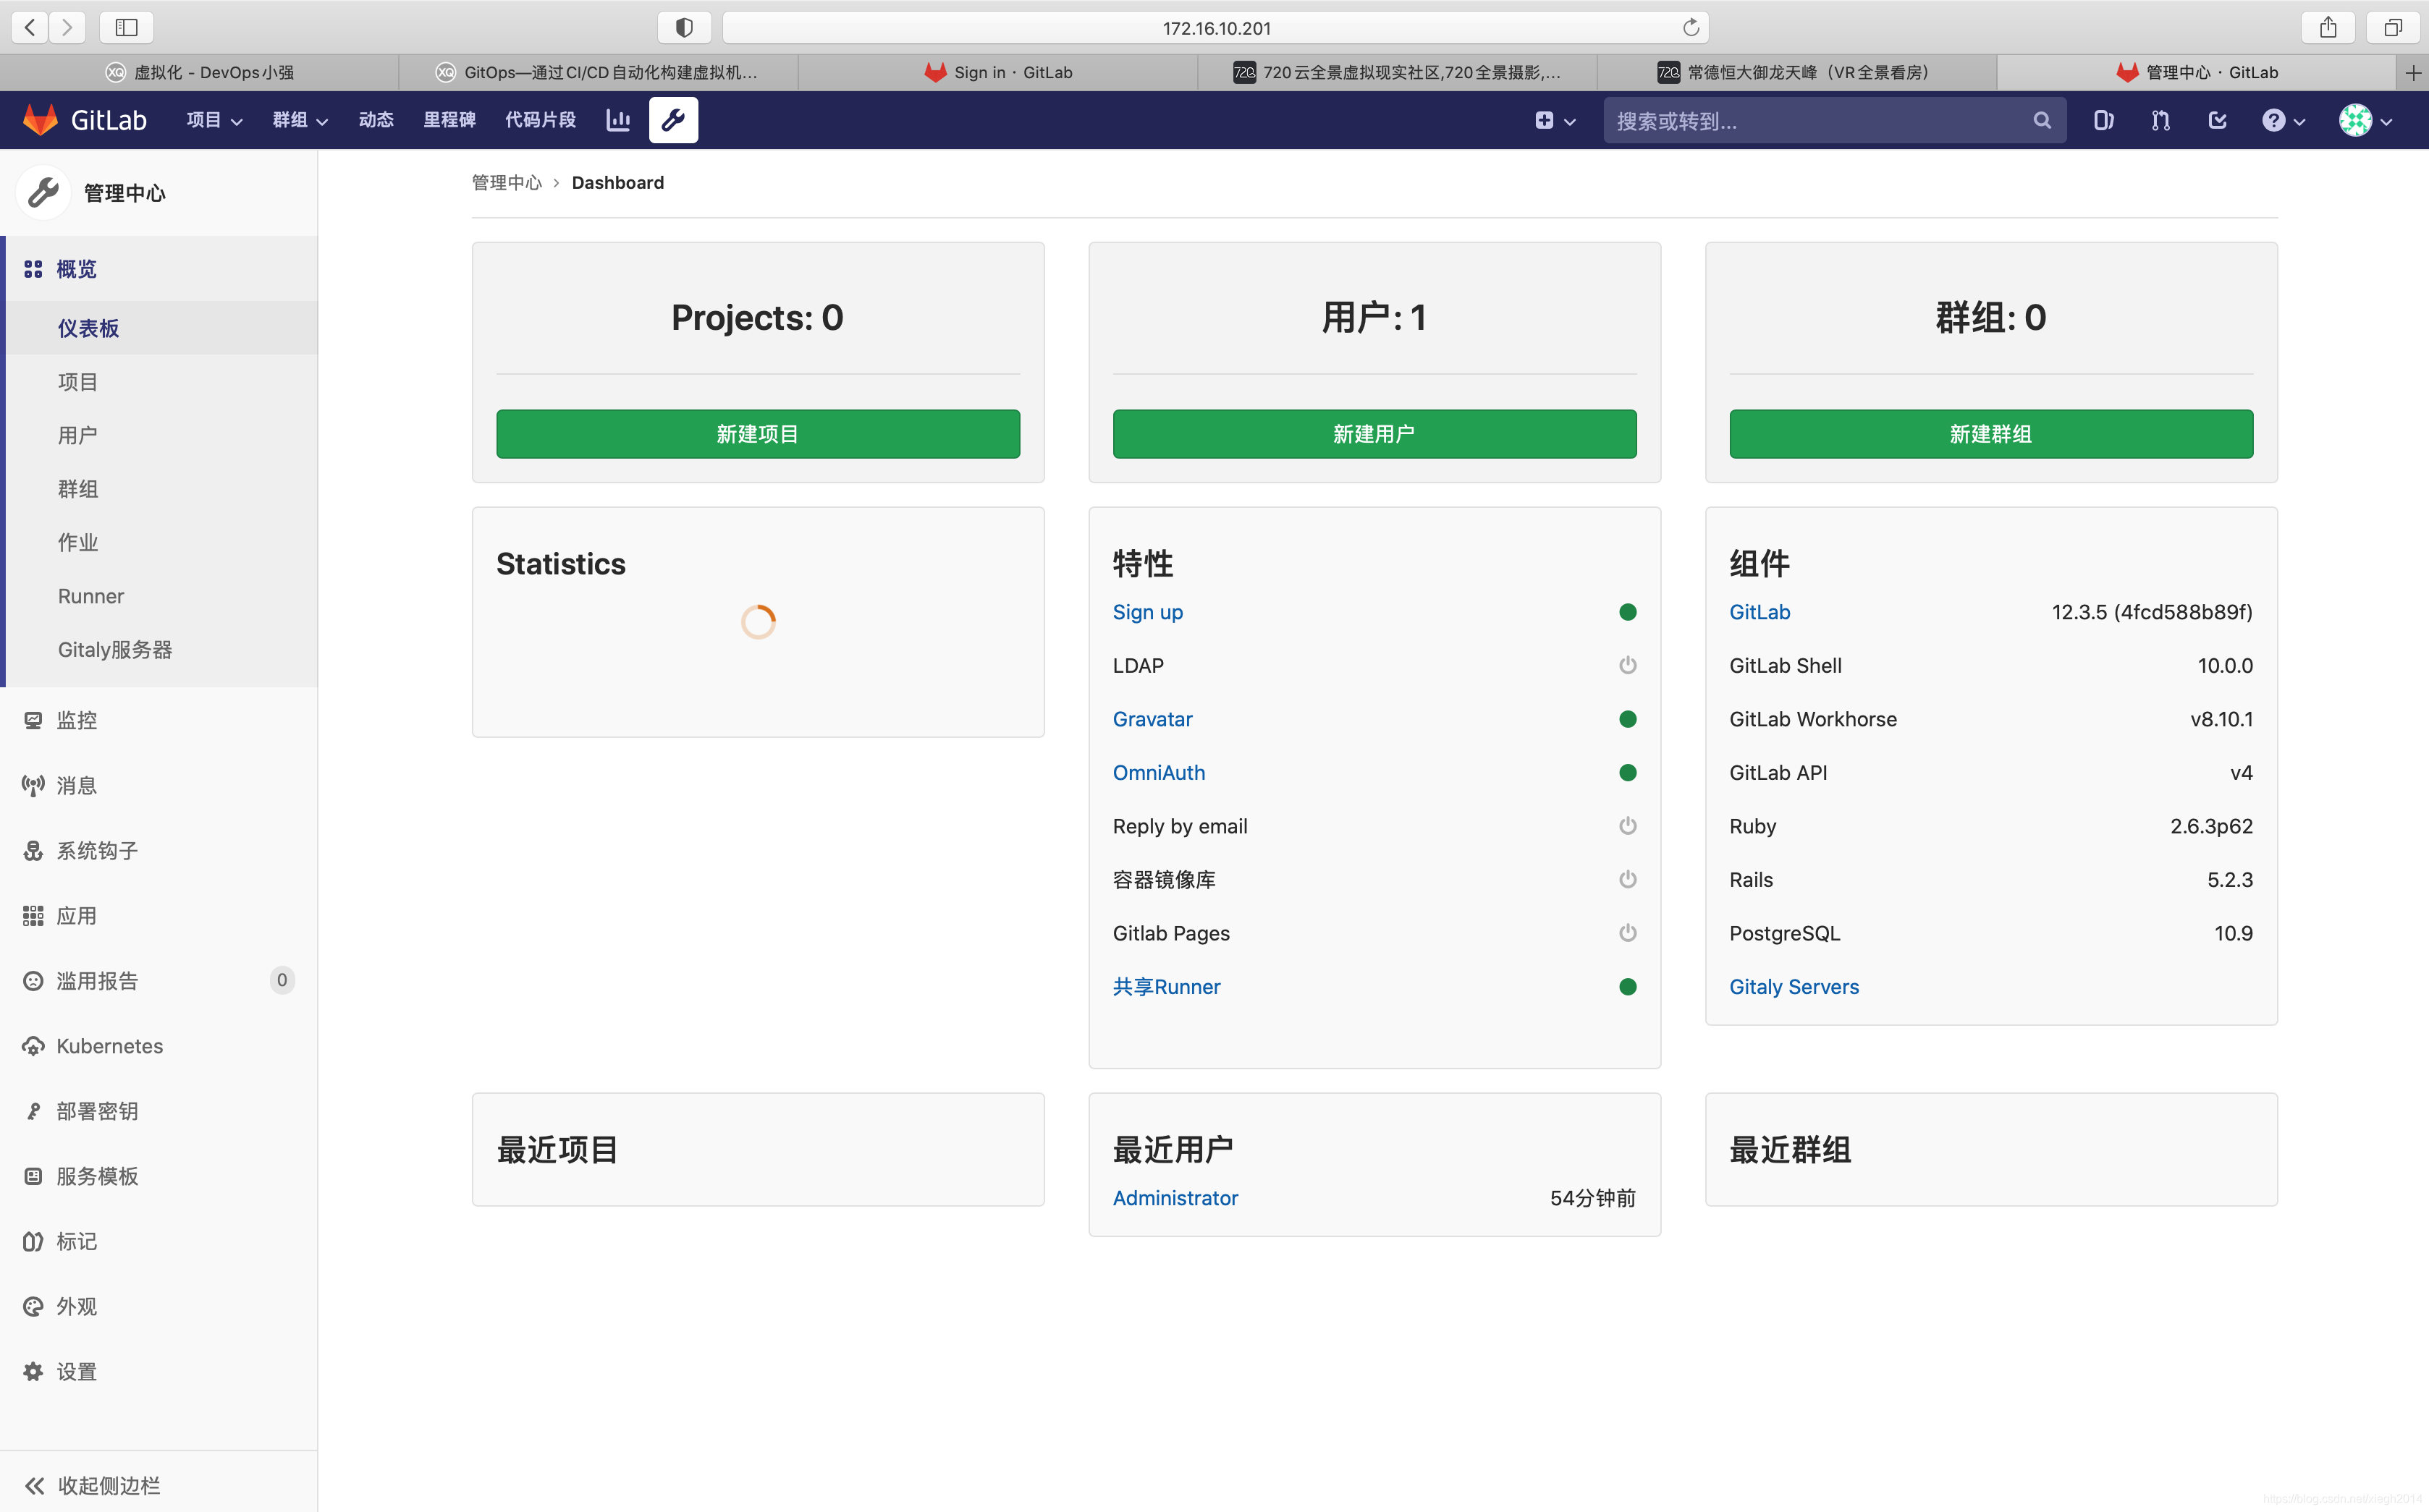
Task: Switch to the 虚拟化 - DevOps小强 tab
Action: coord(199,72)
